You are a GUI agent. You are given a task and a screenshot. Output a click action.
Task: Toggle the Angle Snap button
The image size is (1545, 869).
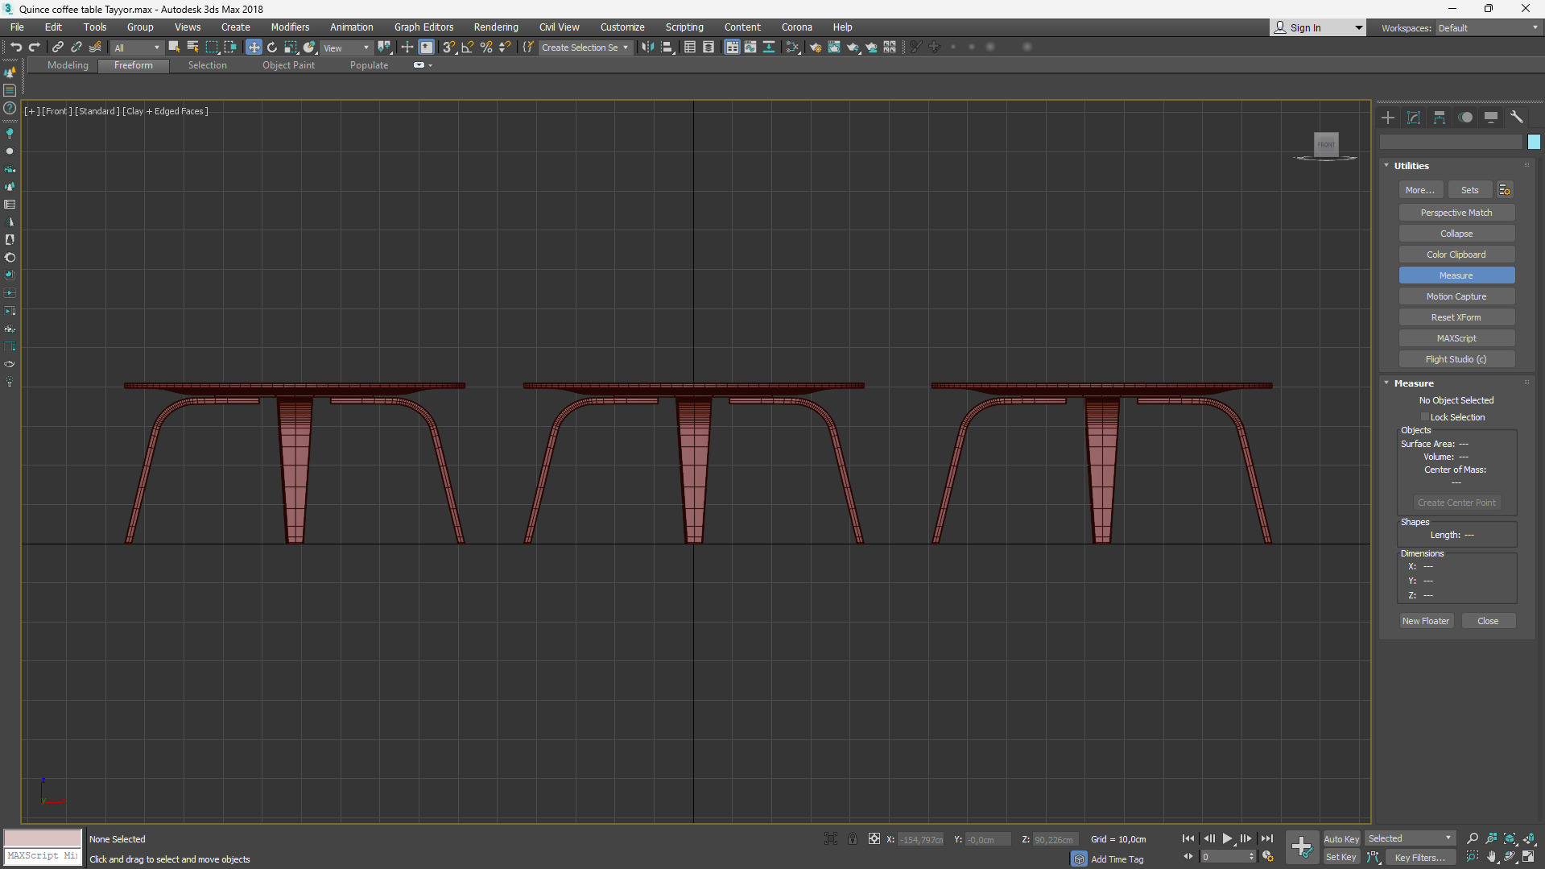point(468,48)
